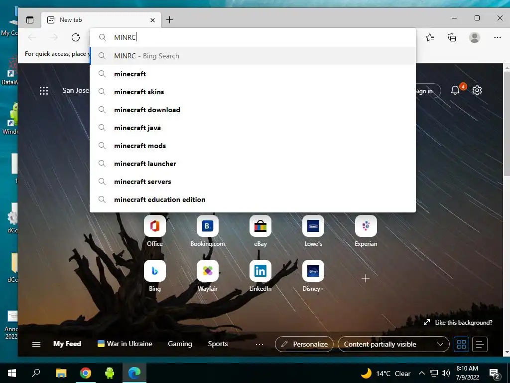This screenshot has width=510, height=383.
Task: Click the San Jose location text
Action: pos(76,91)
